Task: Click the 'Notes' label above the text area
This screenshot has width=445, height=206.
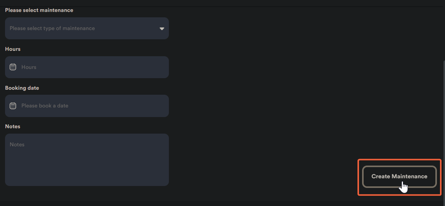Action: pos(13,126)
